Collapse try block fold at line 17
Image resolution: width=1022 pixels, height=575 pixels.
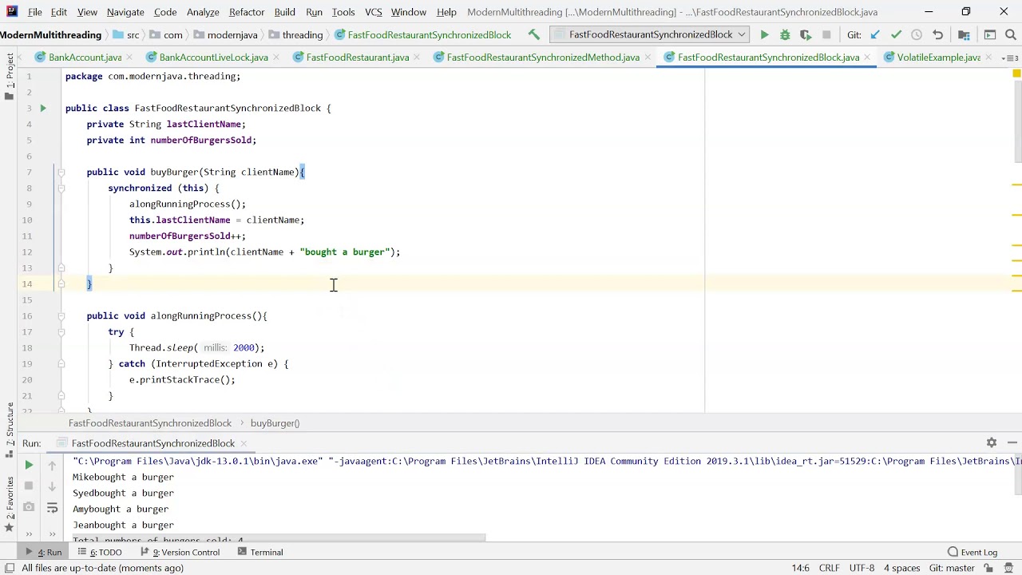click(61, 331)
